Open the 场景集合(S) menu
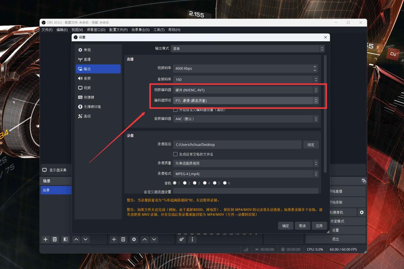The image size is (404, 269). (140, 30)
